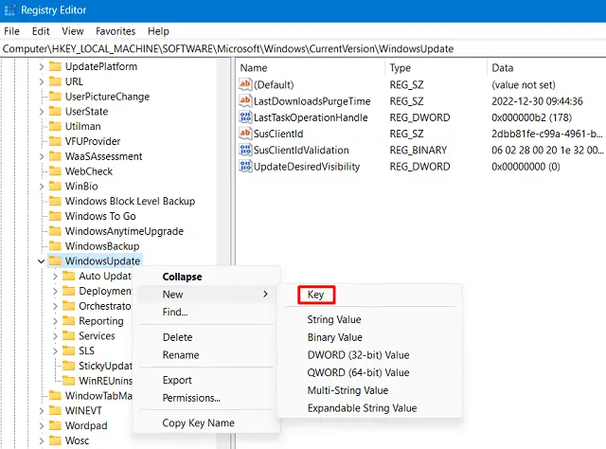606x449 pixels.
Task: Click the LastTaskOperationHandle DWORD icon
Action: coord(245,117)
